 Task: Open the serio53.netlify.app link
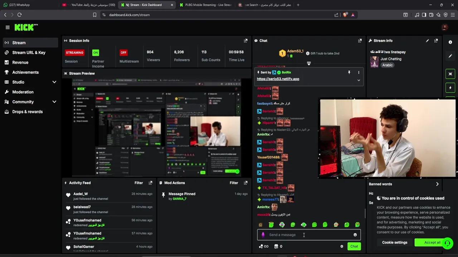[278, 79]
